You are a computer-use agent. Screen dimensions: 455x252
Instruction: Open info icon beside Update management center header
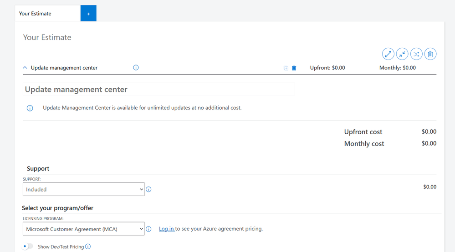click(136, 67)
